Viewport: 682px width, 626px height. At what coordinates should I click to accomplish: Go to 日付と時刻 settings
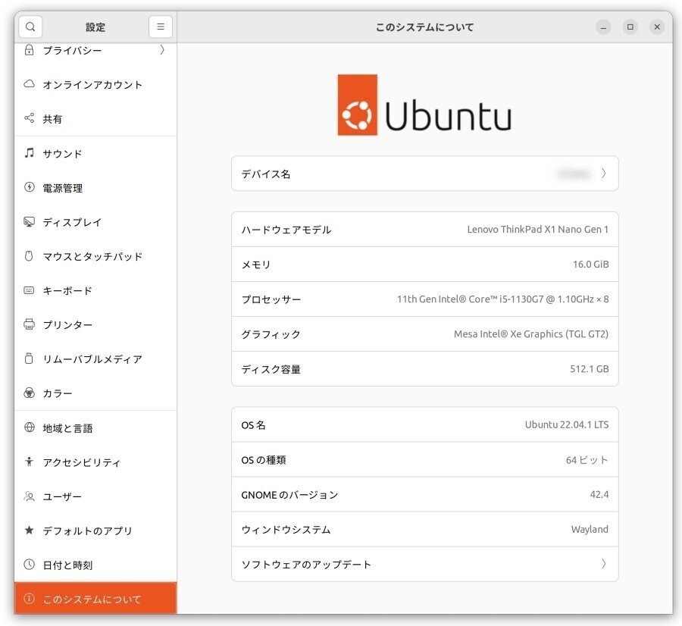pos(95,565)
